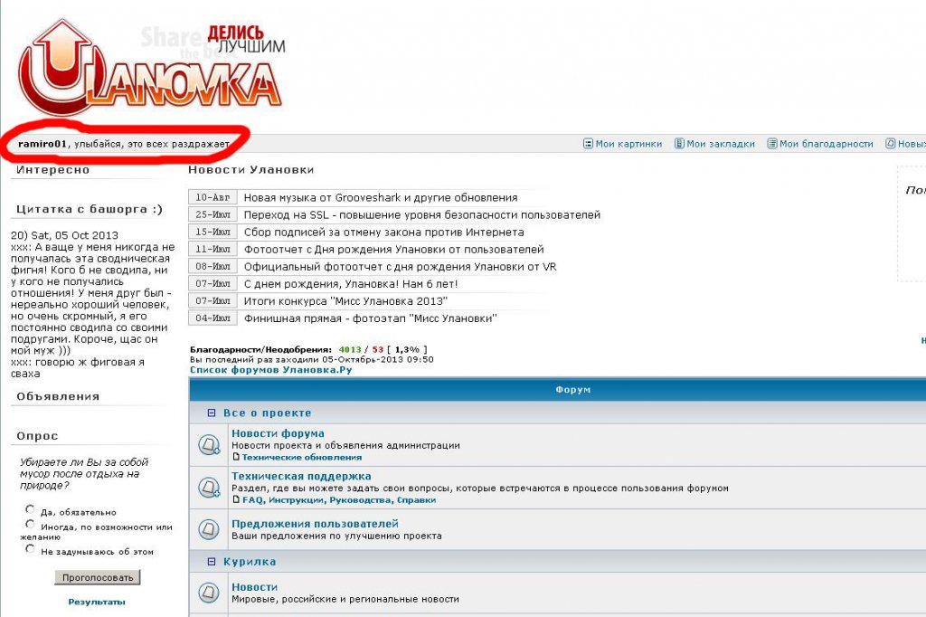Image resolution: width=926 pixels, height=617 pixels.
Task: Click the forum status icon for Техническая поддержка
Action: tap(209, 488)
